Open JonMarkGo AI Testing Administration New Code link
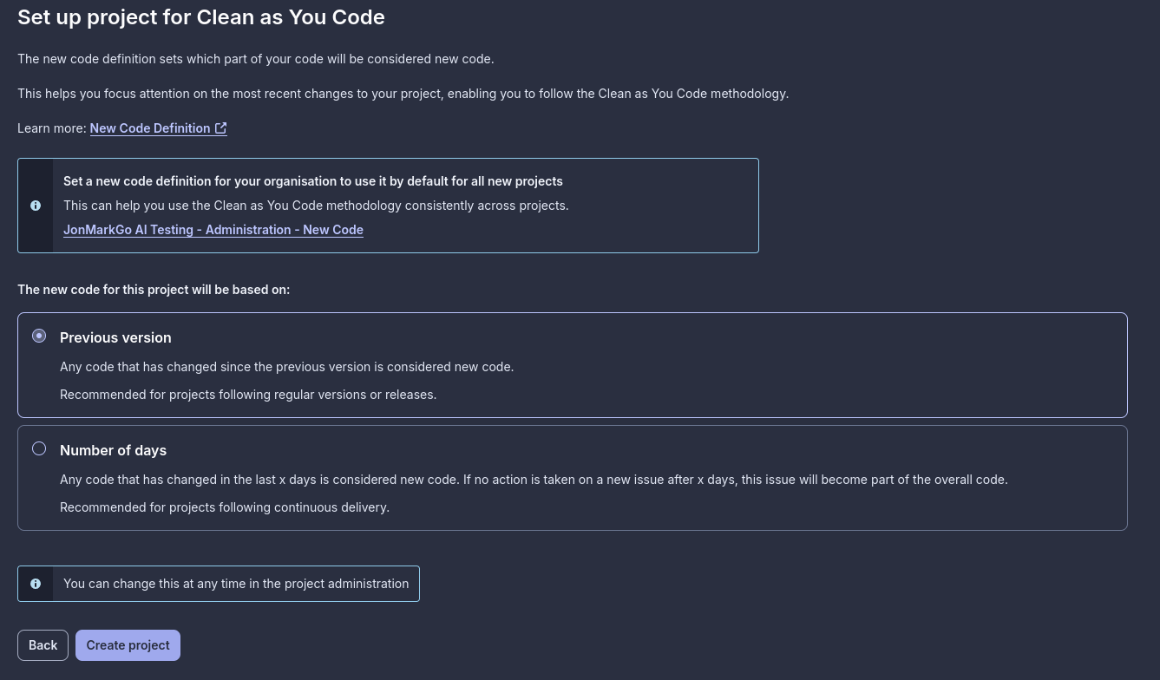The image size is (1160, 680). pos(213,230)
